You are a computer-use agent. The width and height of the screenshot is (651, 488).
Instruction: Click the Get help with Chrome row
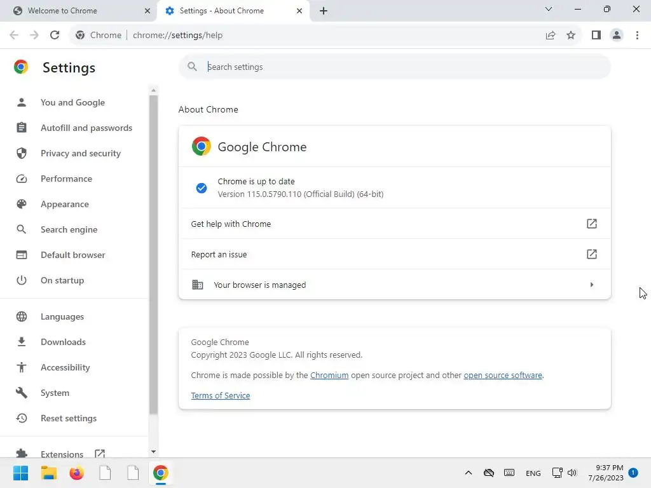click(394, 224)
